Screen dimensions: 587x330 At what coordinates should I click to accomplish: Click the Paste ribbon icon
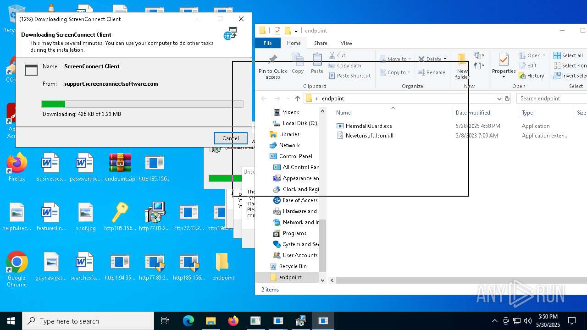(317, 60)
